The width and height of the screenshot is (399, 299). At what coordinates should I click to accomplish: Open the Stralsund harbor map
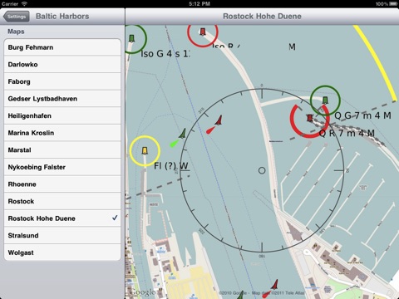(x=62, y=235)
